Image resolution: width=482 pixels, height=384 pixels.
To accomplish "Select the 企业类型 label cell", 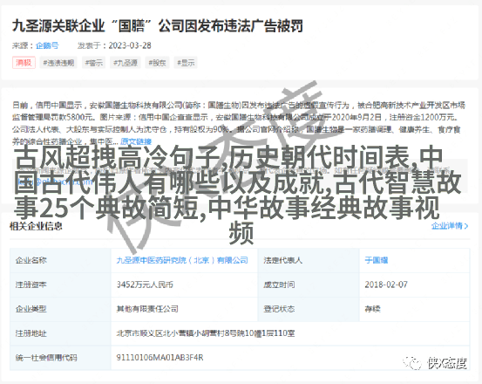I will pos(60,309).
